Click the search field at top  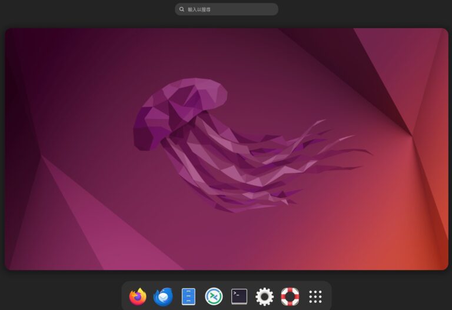click(227, 9)
